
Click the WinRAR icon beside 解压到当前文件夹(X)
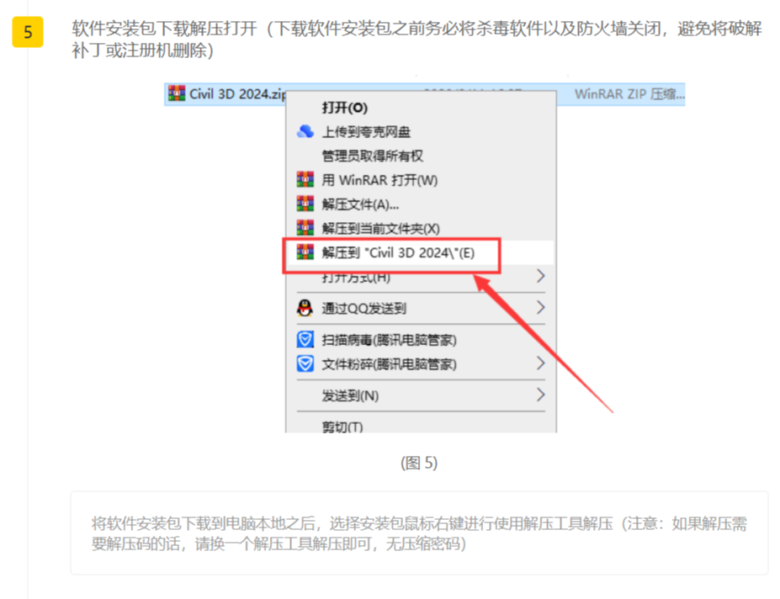pos(305,228)
